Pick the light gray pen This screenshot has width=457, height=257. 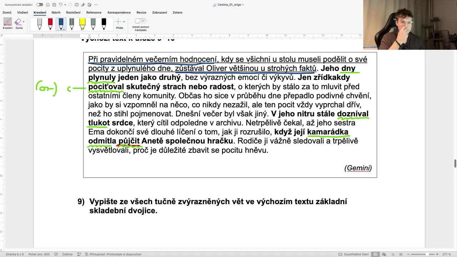pyautogui.click(x=40, y=24)
